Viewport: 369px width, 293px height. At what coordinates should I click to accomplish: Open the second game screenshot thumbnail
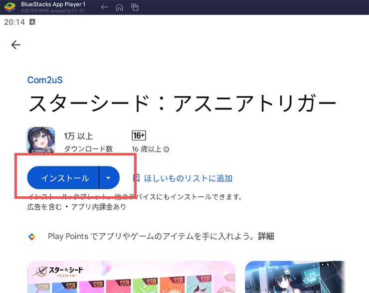[x=295, y=277]
